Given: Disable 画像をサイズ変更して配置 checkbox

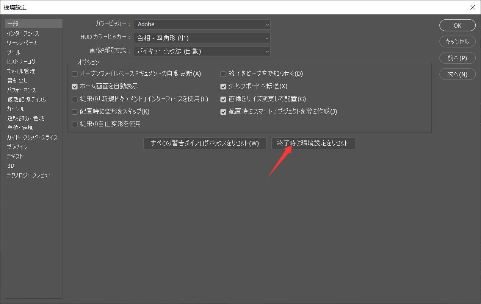Looking at the screenshot, I should click(x=223, y=99).
